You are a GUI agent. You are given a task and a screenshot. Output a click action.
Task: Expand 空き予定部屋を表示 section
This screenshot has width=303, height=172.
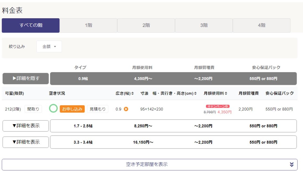tap(150, 165)
